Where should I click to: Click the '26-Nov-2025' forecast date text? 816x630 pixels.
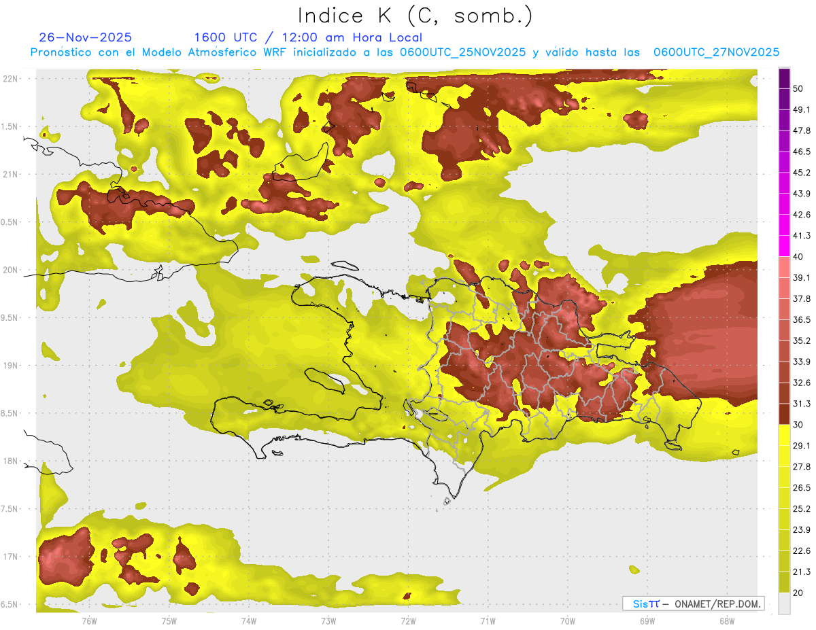[86, 37]
